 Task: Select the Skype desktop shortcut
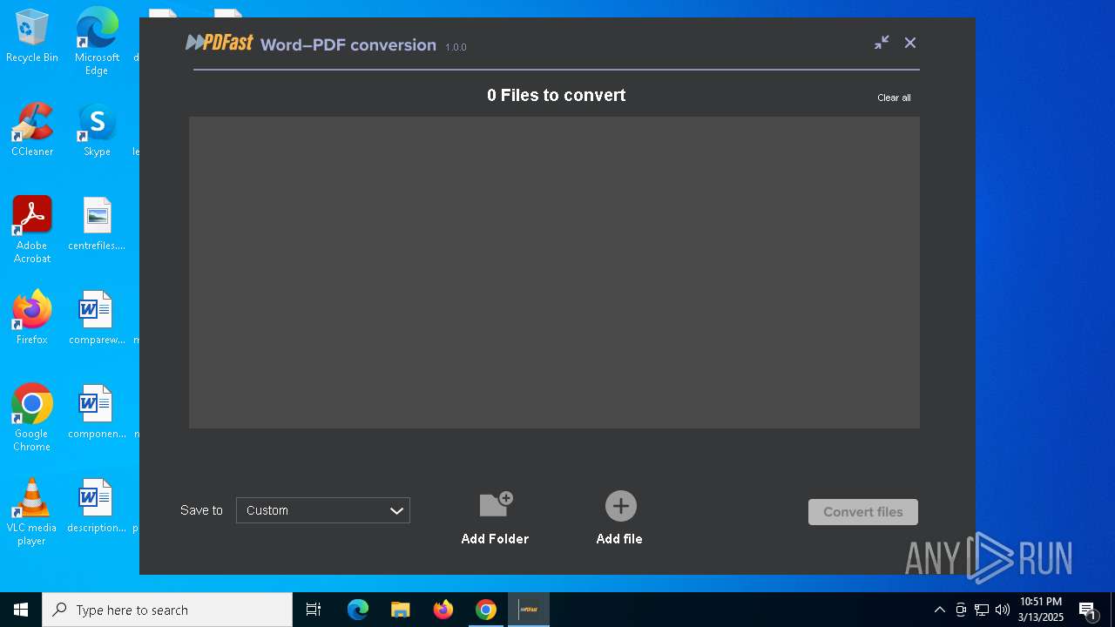tap(97, 130)
